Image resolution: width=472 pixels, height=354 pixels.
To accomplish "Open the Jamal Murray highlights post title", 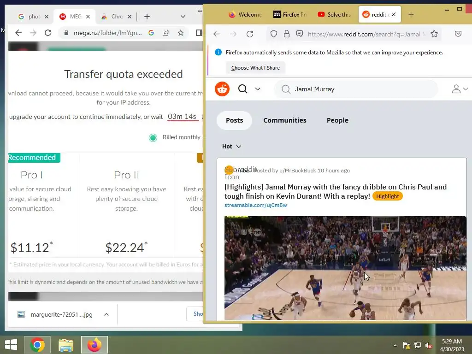I will click(336, 191).
